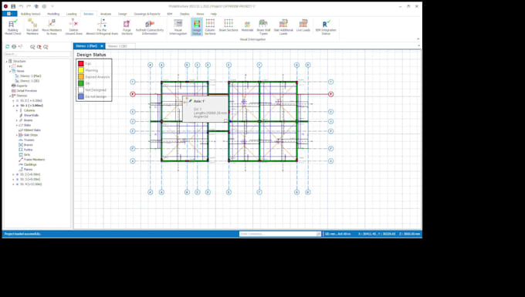Click the red axis bubble left of plan

[133, 94]
